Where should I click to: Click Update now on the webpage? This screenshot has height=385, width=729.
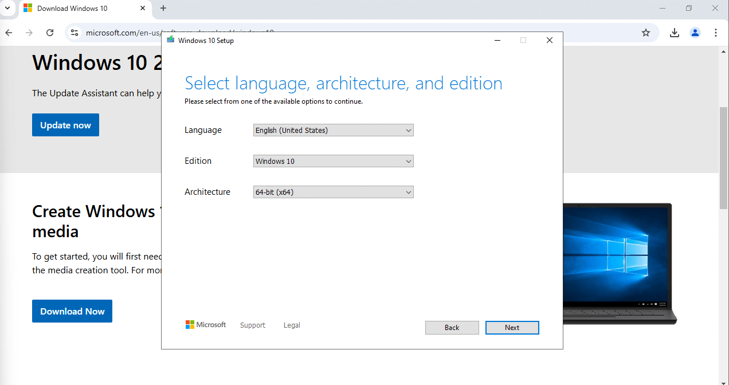[65, 125]
